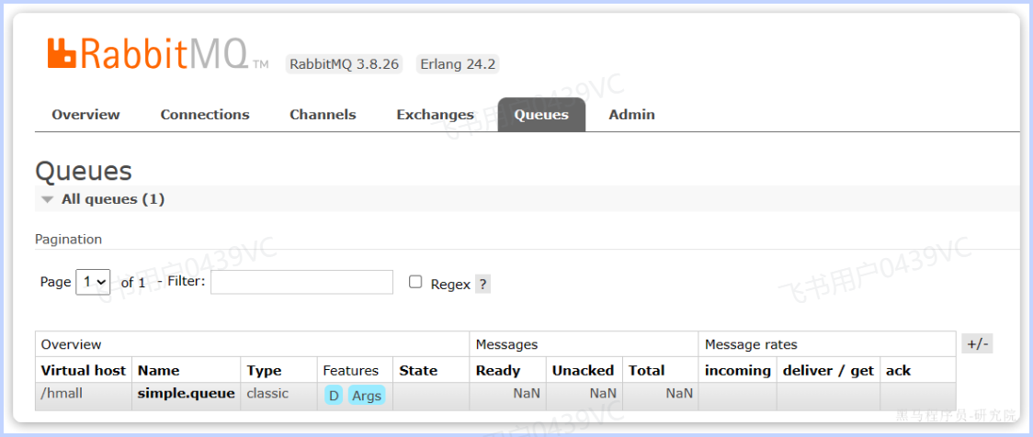Image resolution: width=1033 pixels, height=437 pixels.
Task: Sort by deliver / get column header
Action: point(828,371)
